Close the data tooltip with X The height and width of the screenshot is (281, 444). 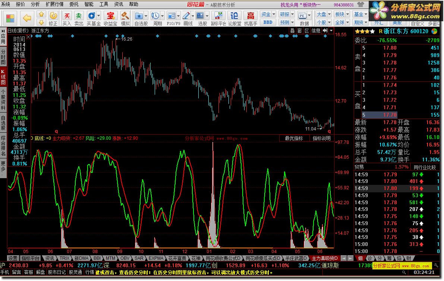tap(28, 37)
